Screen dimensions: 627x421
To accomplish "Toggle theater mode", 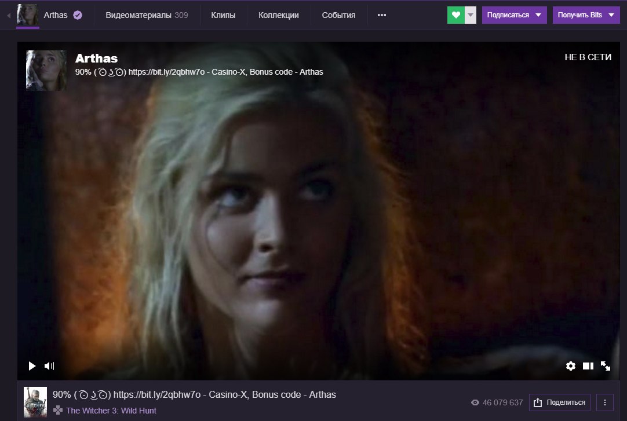I will click(588, 366).
